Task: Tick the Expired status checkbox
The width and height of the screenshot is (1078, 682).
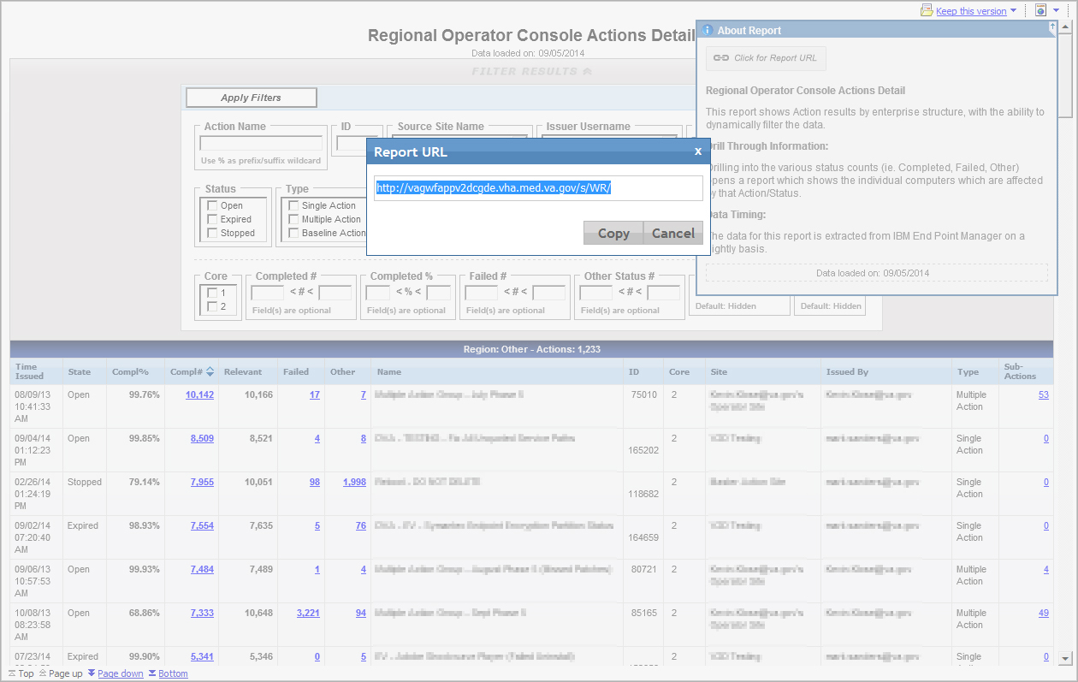Action: point(211,219)
